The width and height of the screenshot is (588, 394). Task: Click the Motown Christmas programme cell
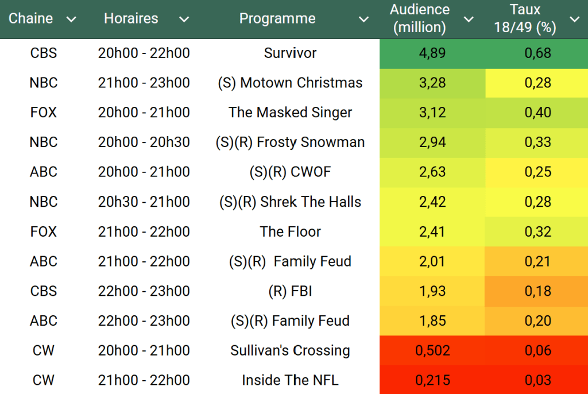(x=290, y=83)
